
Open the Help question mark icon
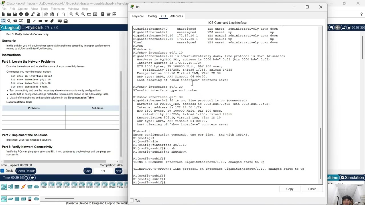coord(362,14)
